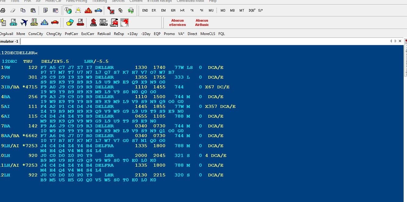The width and height of the screenshot is (407, 202).
Task: Click the ticket printer icon
Action: [x=80, y=22]
